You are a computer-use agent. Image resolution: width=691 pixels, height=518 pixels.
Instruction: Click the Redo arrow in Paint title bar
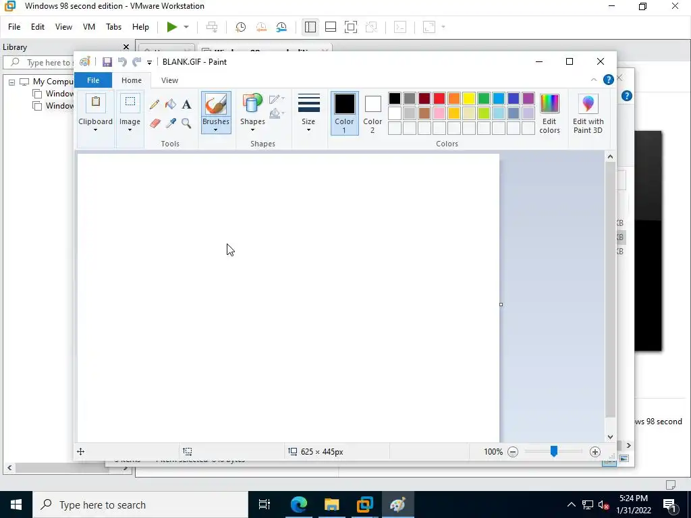click(x=136, y=62)
